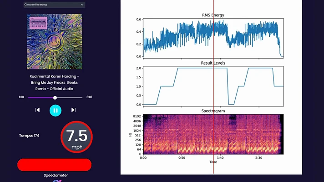Click the 1:40 time axis tick
324x182 pixels.
220,158
